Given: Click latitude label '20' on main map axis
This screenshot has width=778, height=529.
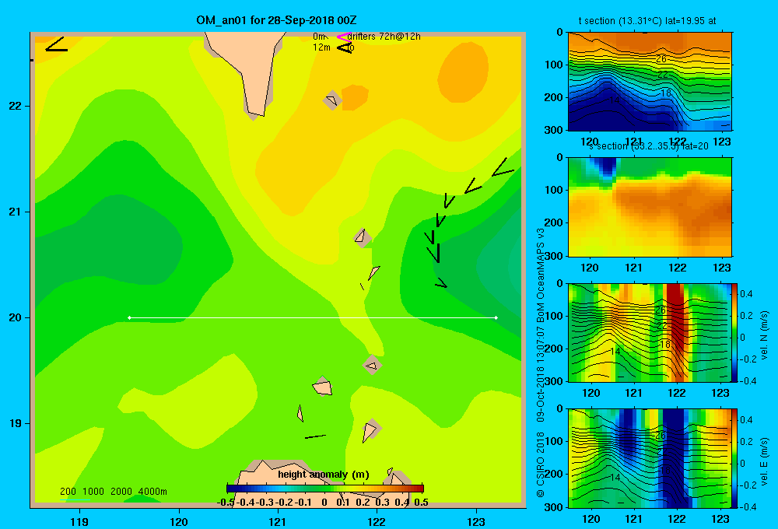Looking at the screenshot, I should (16, 317).
